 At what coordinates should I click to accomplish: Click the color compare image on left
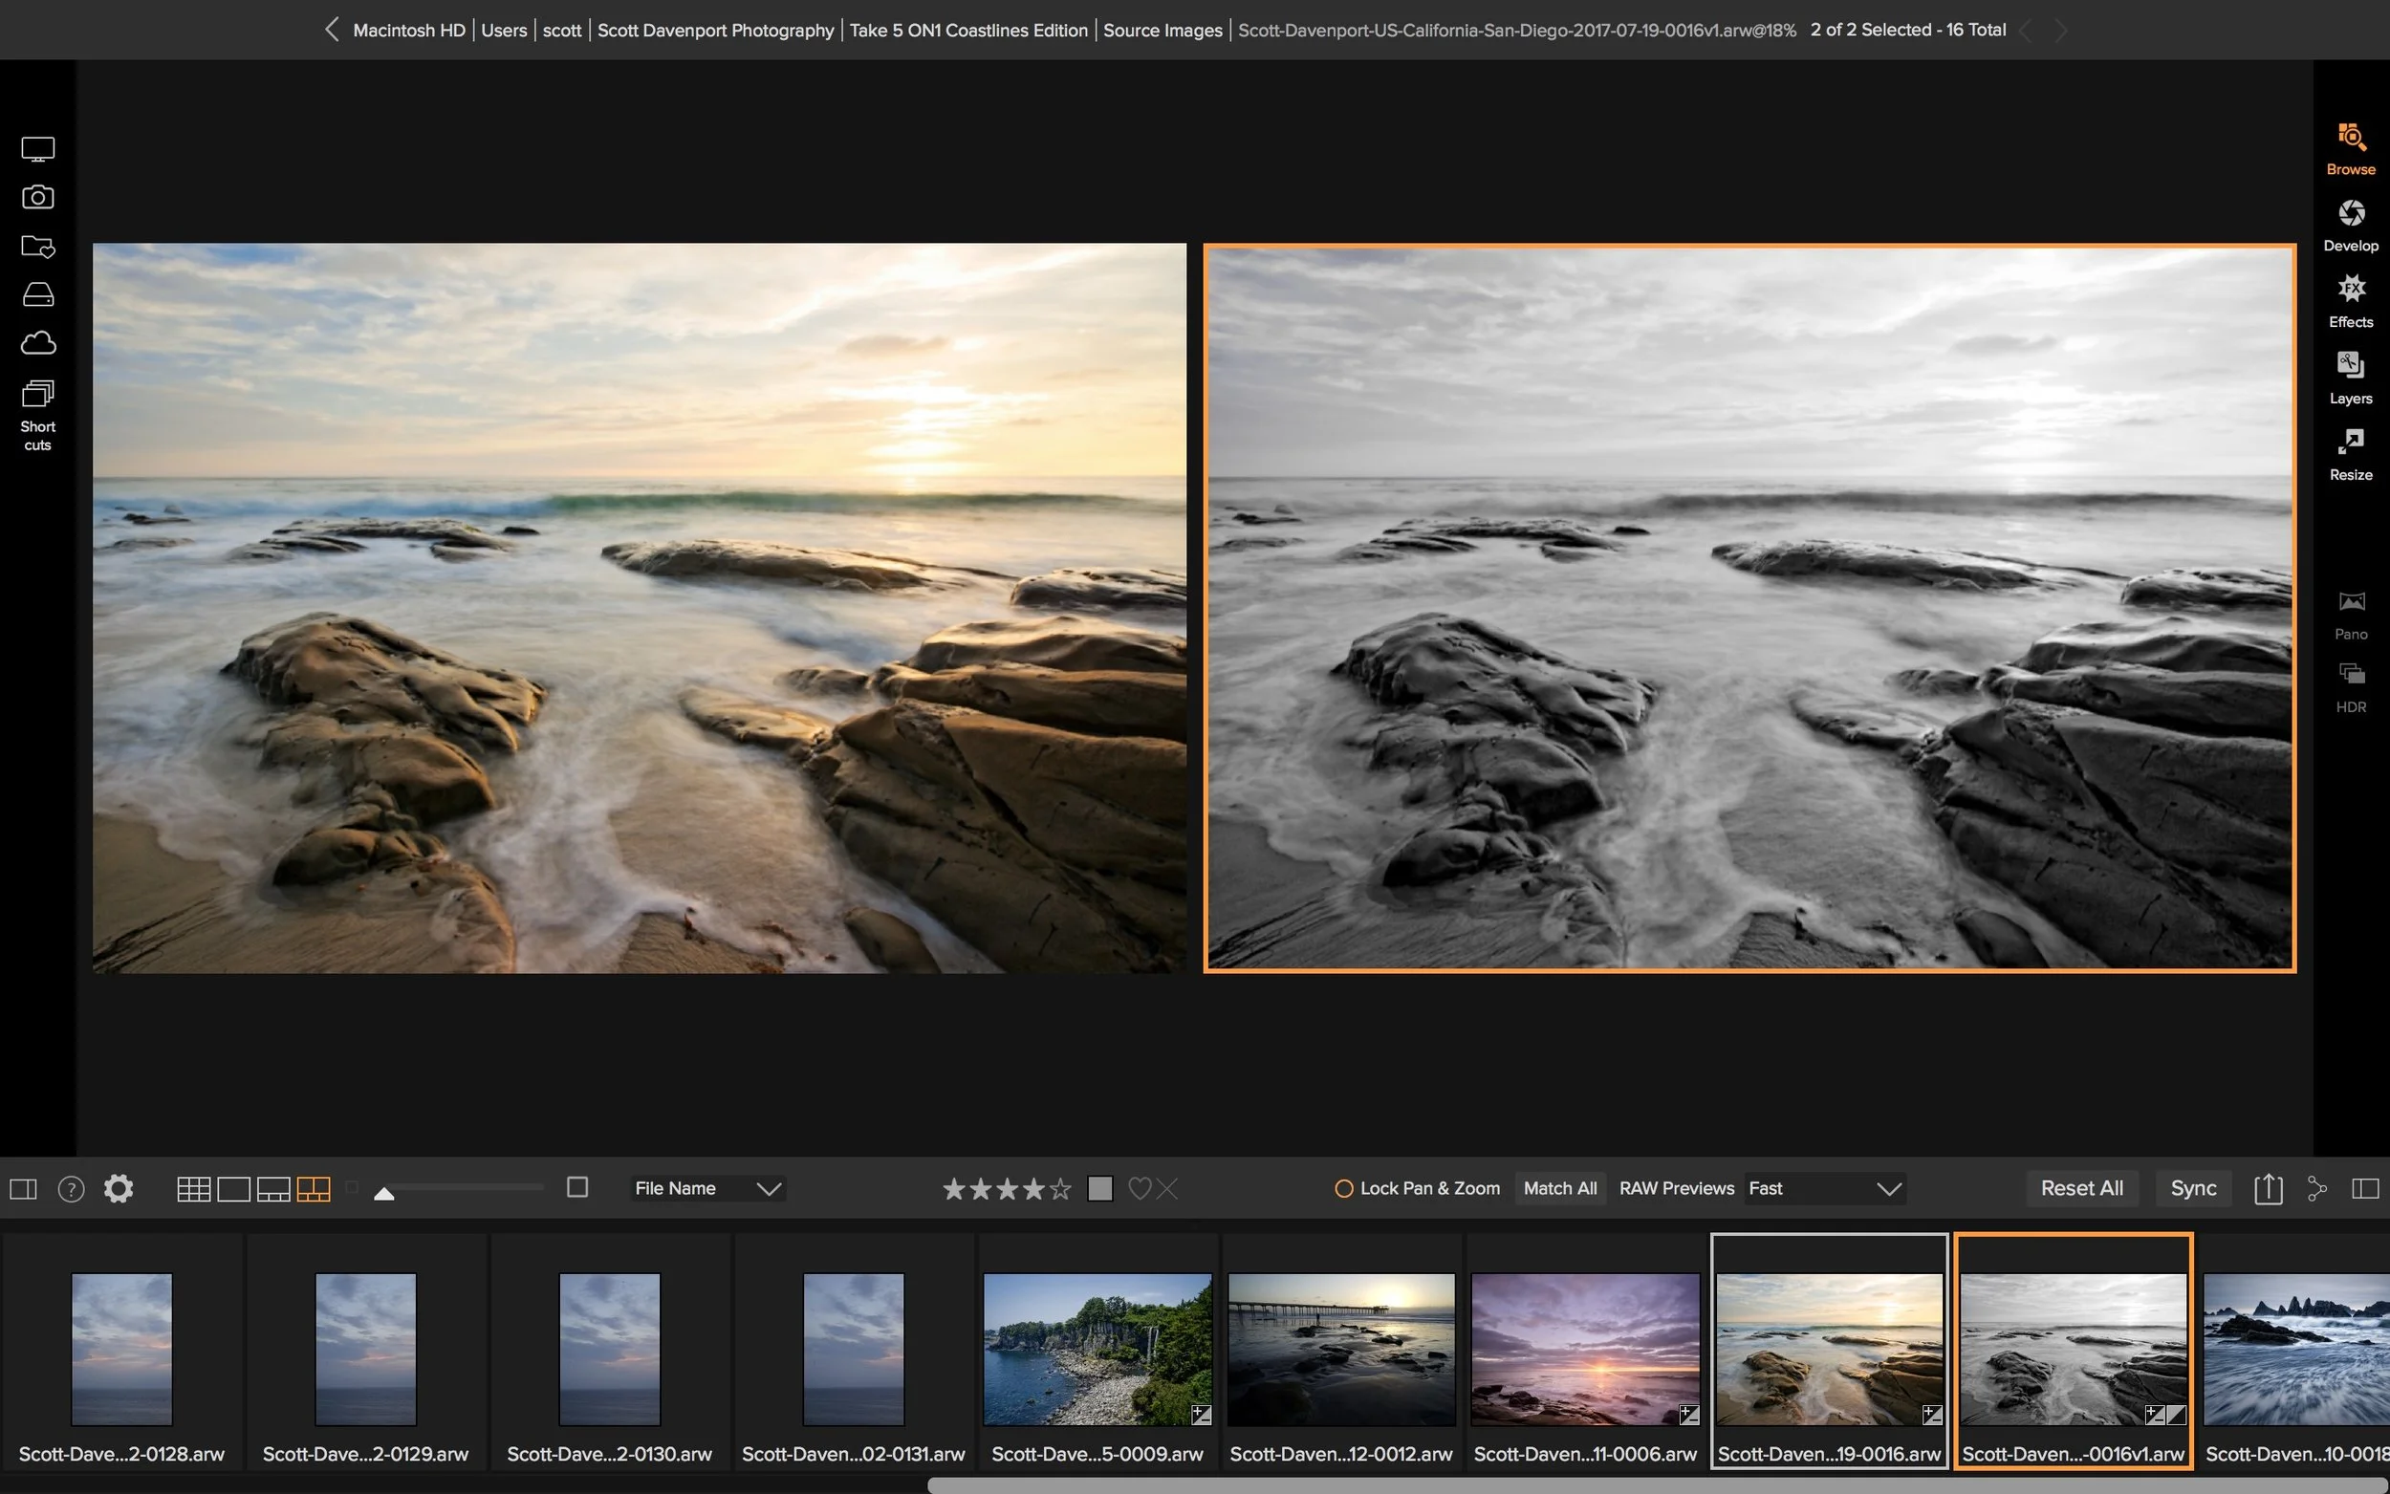coord(640,608)
